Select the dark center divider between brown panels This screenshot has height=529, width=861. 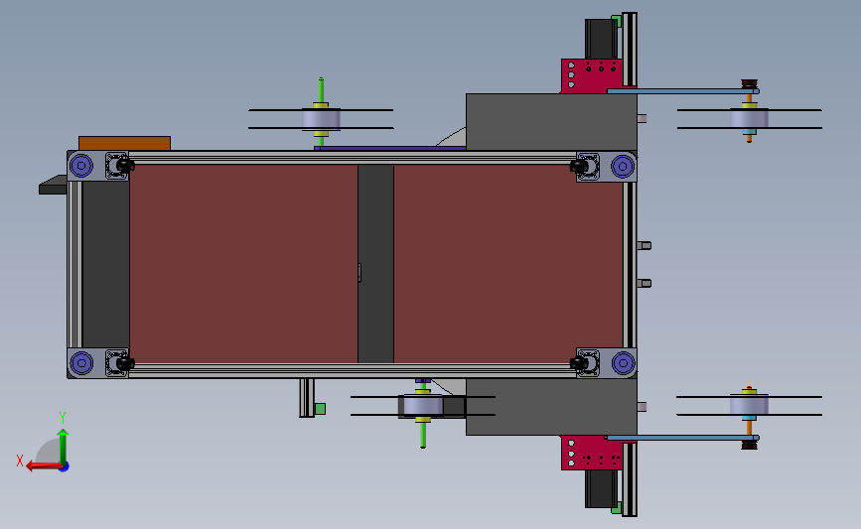375,264
